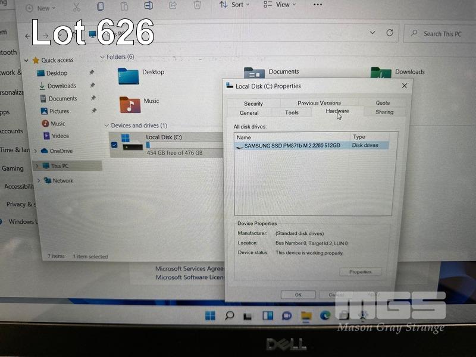The height and width of the screenshot is (357, 476).
Task: Collapse the Devices and drives section
Action: click(107, 126)
